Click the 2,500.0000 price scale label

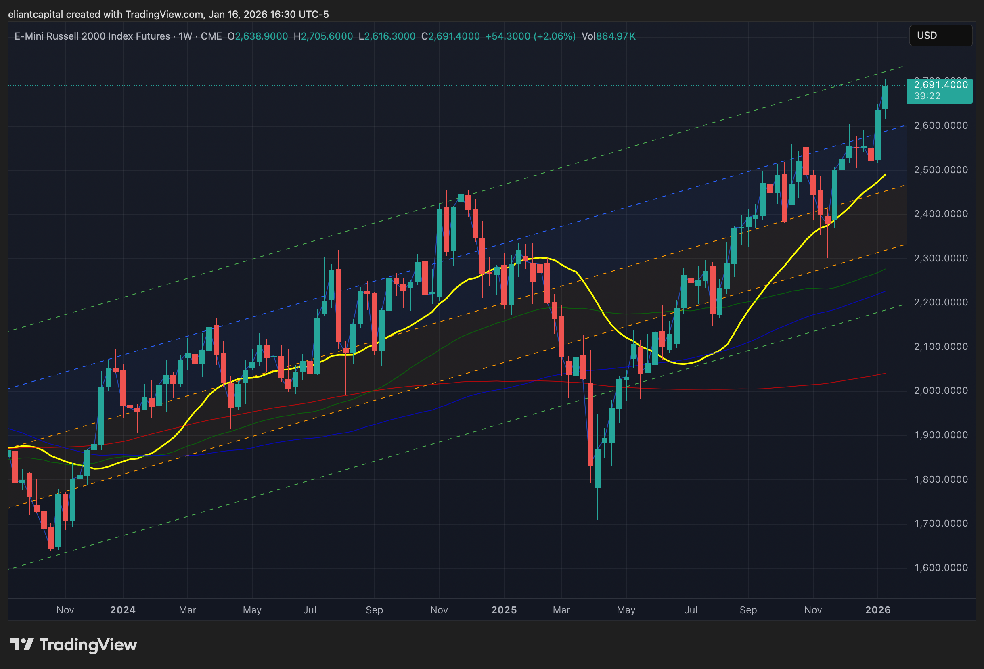coord(940,170)
